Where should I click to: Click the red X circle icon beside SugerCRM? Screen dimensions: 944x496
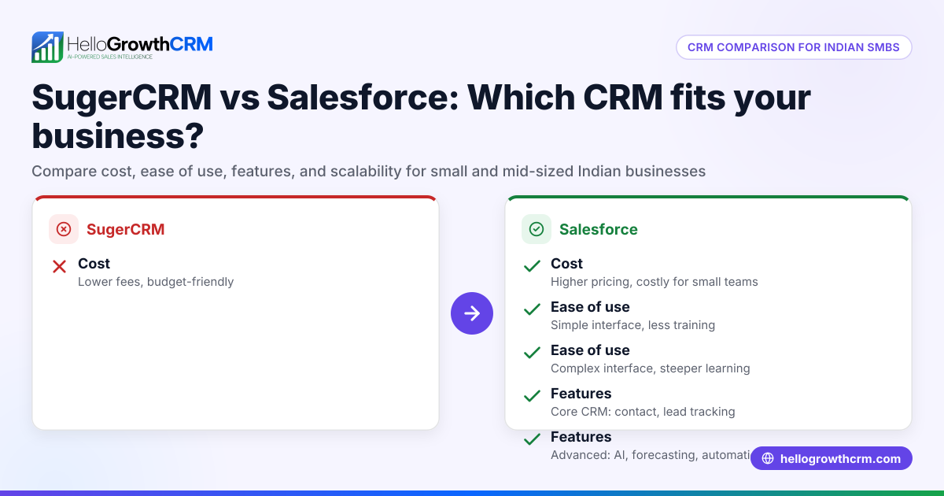[x=64, y=229]
